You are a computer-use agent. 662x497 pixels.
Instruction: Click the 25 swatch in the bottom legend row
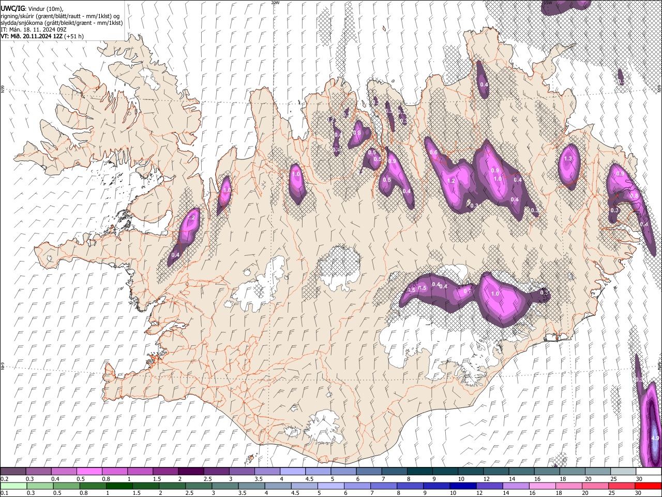click(x=622, y=486)
